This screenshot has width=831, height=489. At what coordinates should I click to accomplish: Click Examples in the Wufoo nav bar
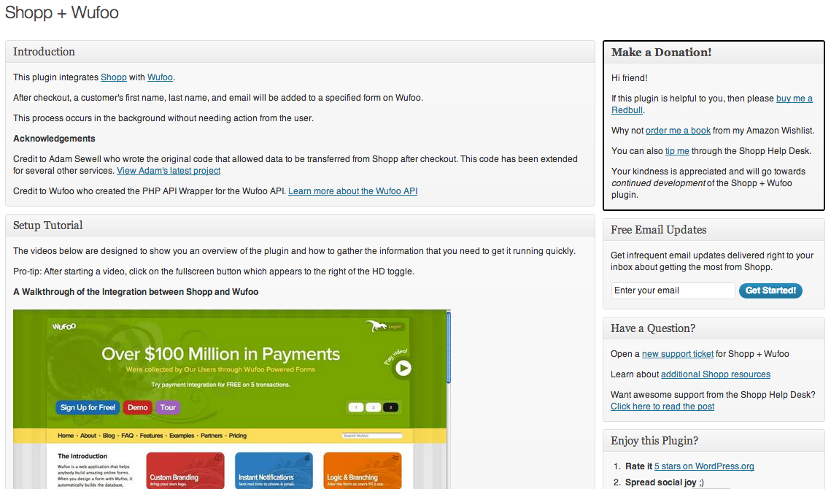182,436
